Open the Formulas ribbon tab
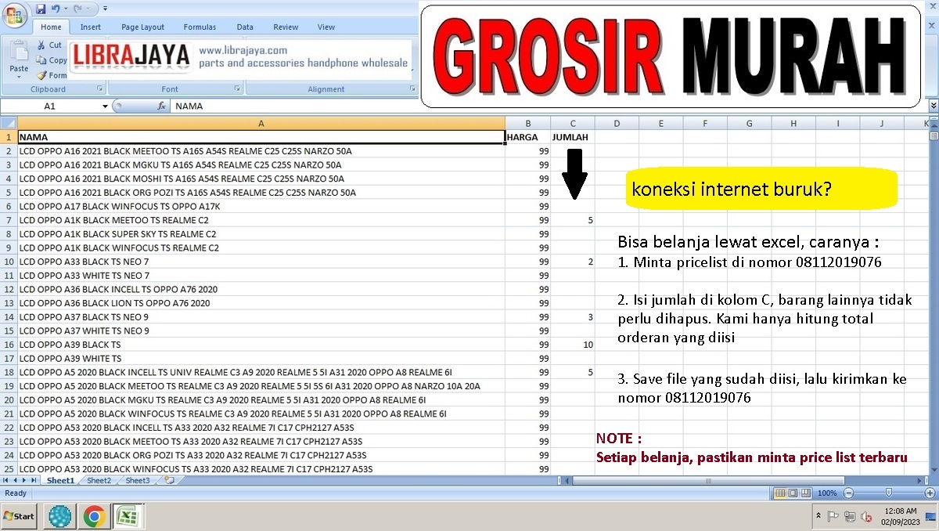Image resolution: width=939 pixels, height=531 pixels. tap(200, 27)
